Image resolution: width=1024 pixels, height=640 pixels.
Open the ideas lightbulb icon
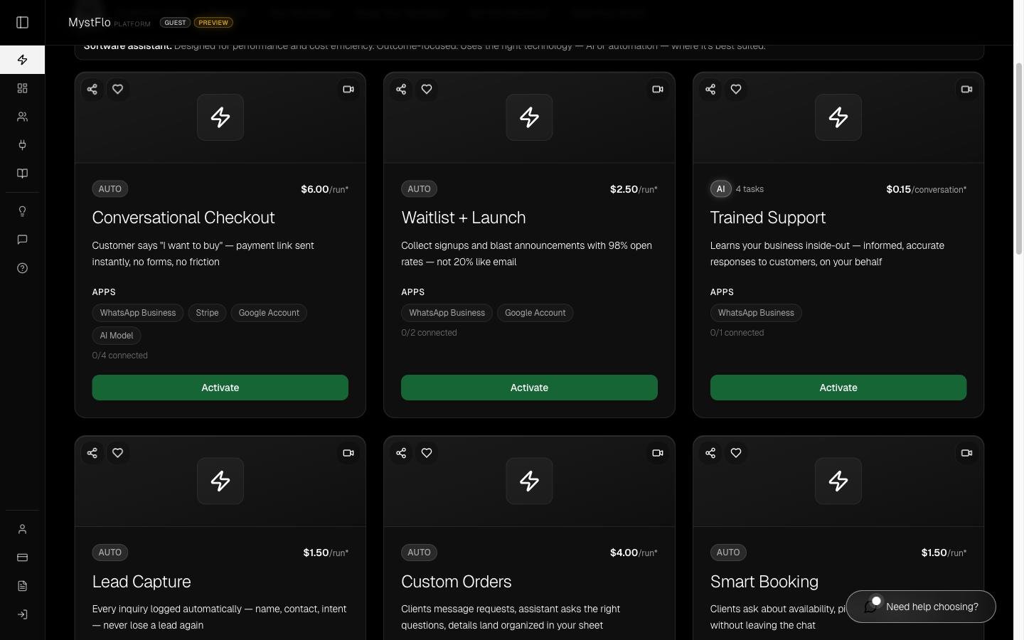coord(22,211)
